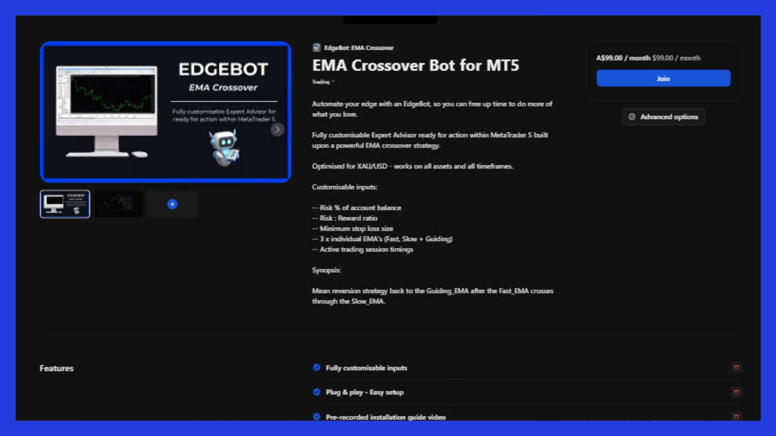
Task: Click the Automate your edge description paragraph
Action: click(x=432, y=109)
